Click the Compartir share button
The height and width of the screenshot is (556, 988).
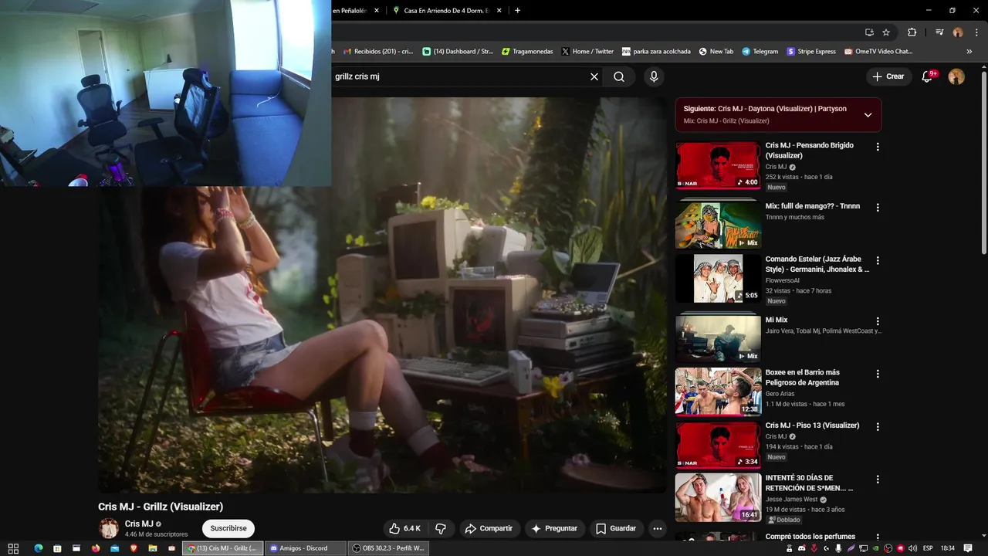point(488,528)
